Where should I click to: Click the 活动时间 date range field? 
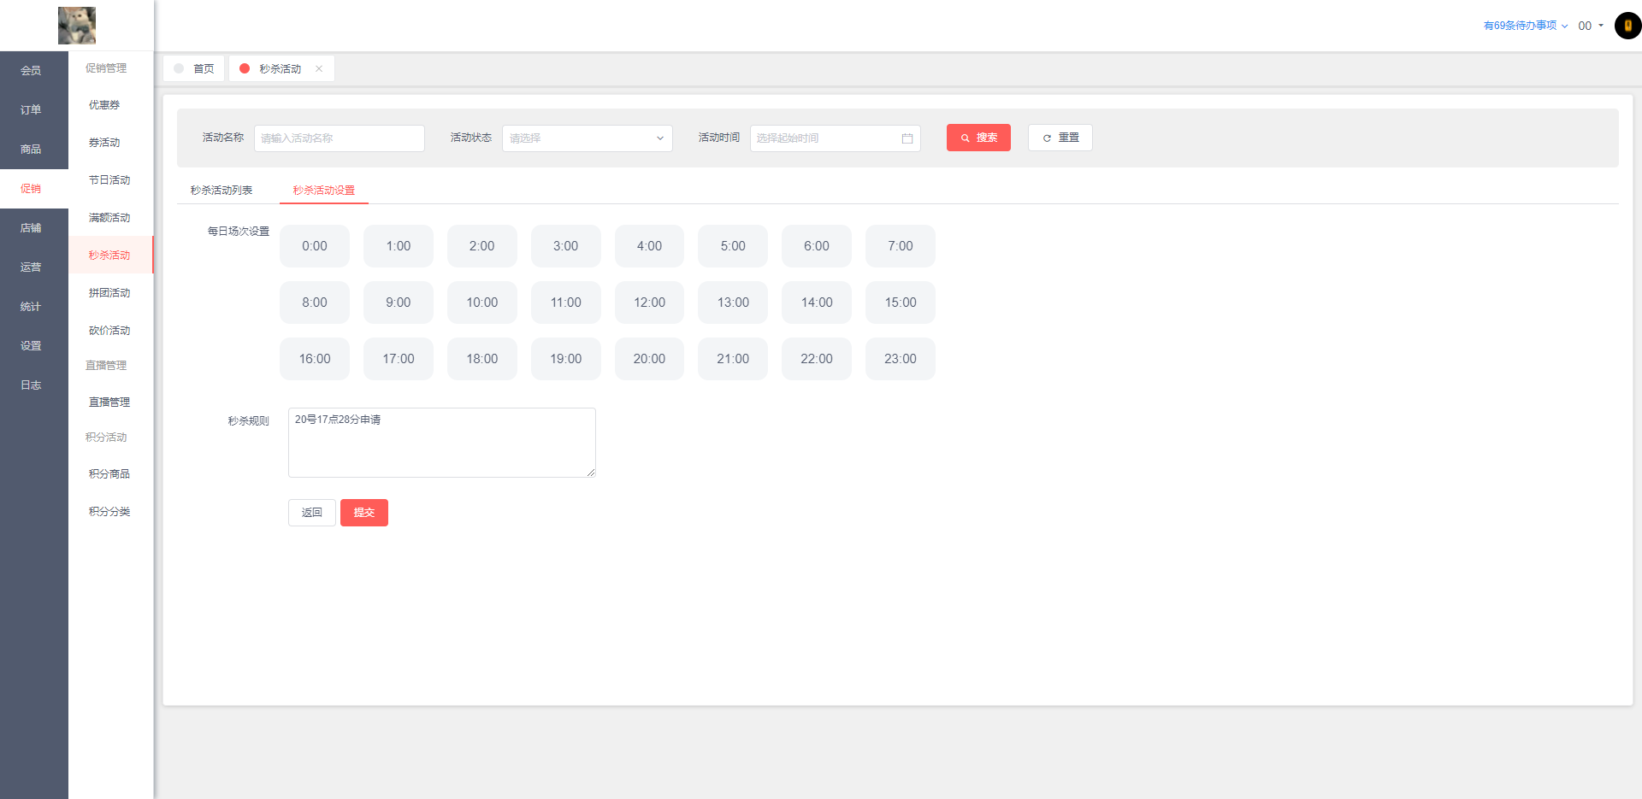click(x=836, y=138)
